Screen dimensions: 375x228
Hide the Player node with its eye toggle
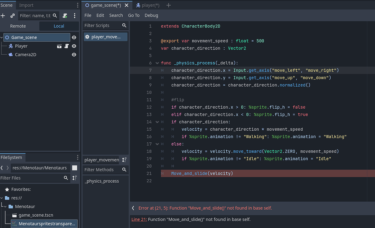point(74,46)
